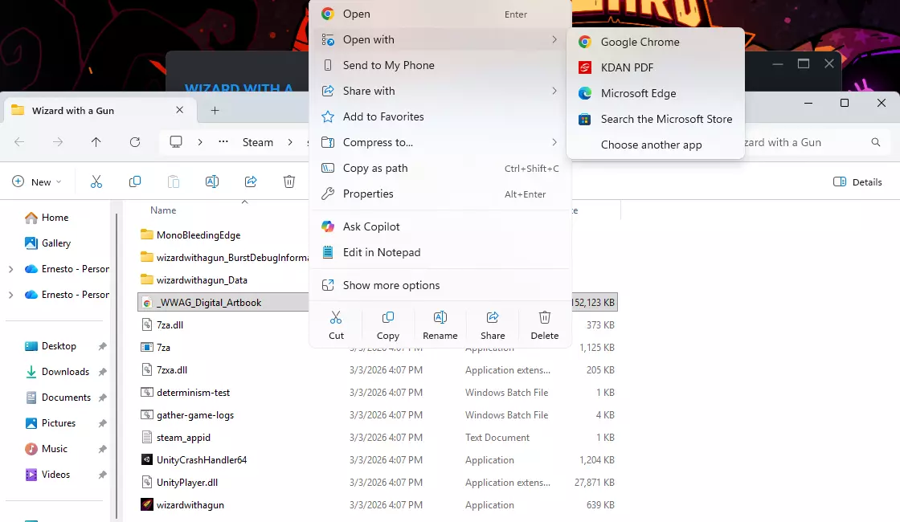Go back with the Back arrow
900x522 pixels.
[x=19, y=142]
